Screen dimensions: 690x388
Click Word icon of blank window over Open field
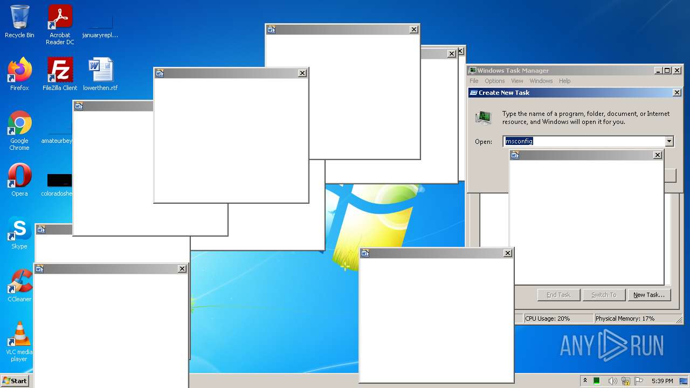(x=515, y=155)
